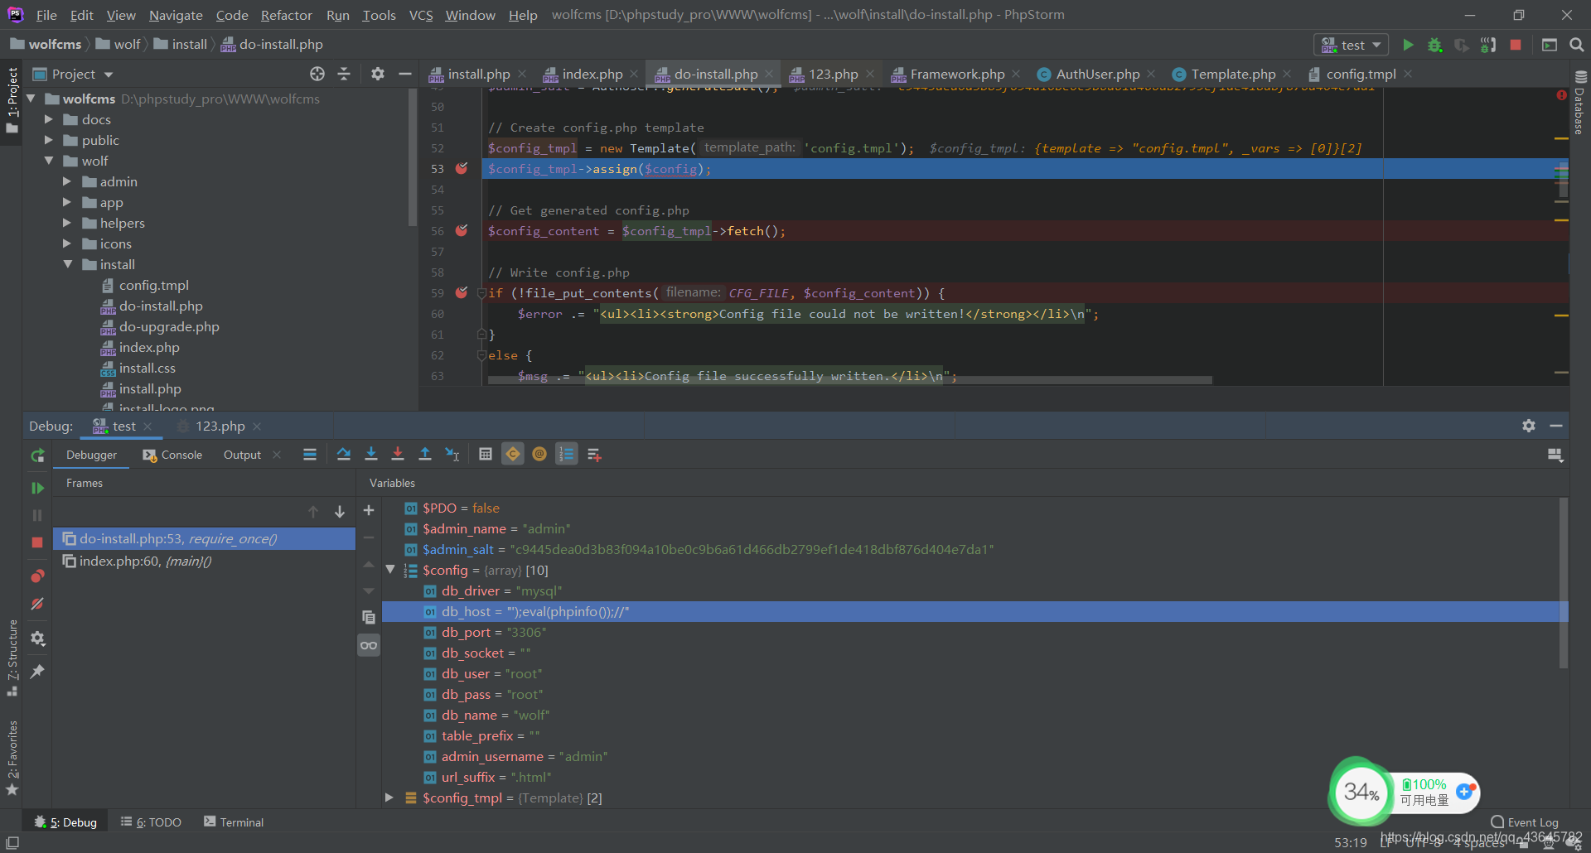
Task: Toggle the orange @ icon in debugger toolbar
Action: click(539, 454)
